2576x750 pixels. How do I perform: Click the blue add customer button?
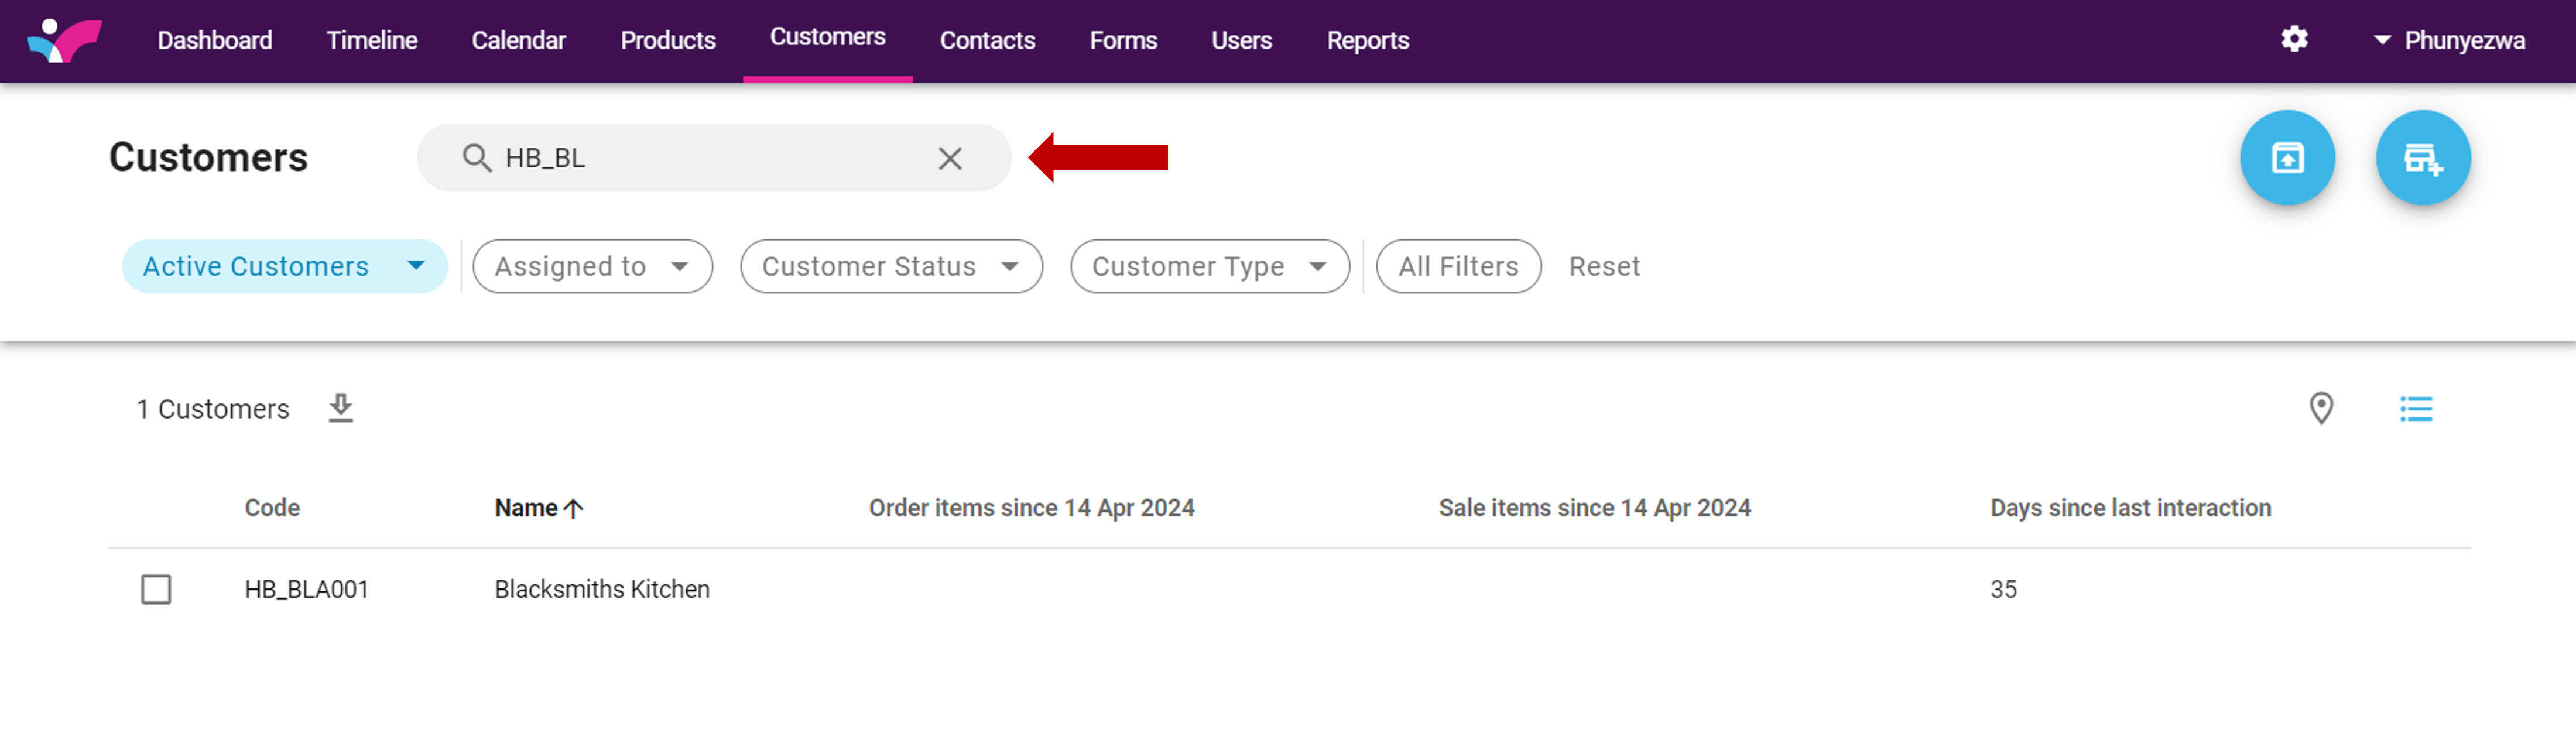[x=2422, y=158]
